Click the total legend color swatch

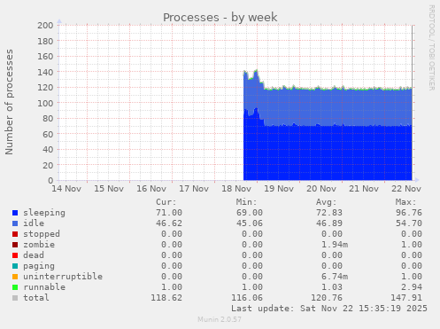(x=15, y=298)
